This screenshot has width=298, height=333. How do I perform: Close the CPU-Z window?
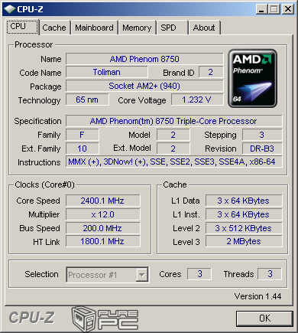pyautogui.click(x=288, y=9)
